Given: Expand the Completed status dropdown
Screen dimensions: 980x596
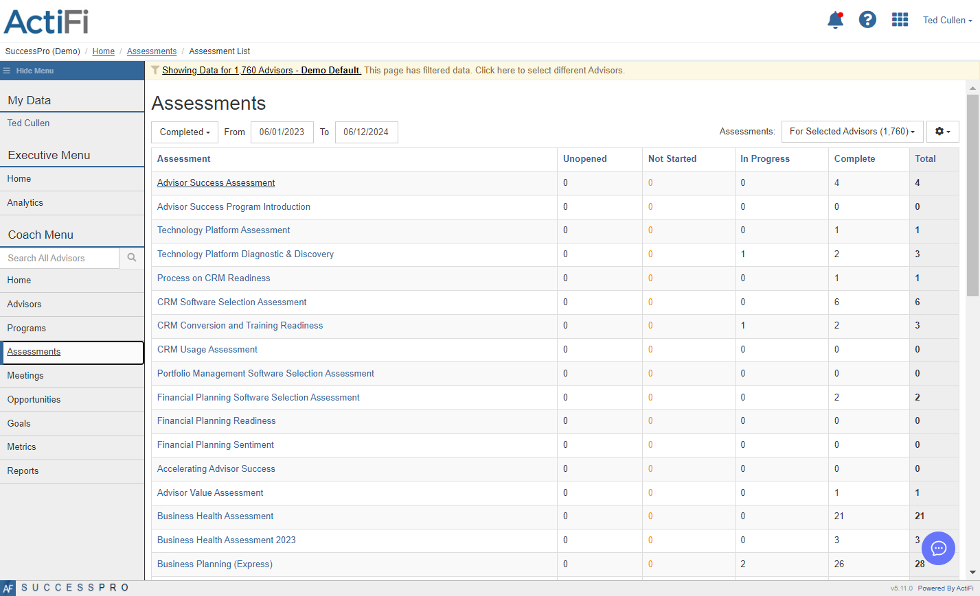Looking at the screenshot, I should tap(185, 132).
